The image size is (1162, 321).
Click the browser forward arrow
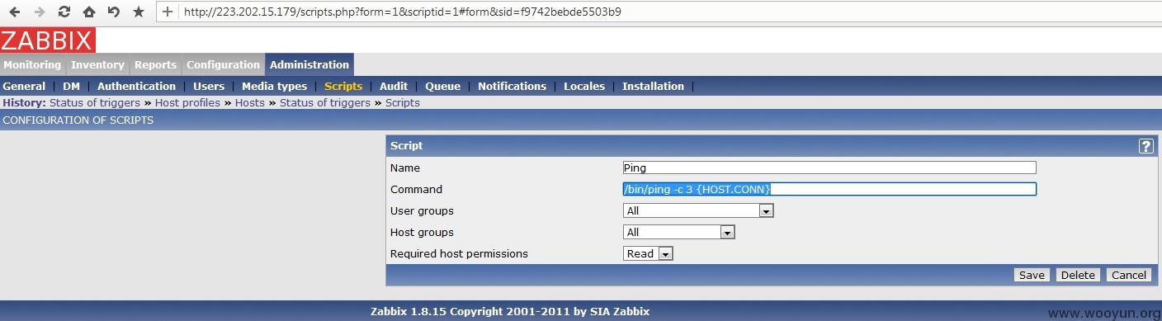tap(40, 12)
